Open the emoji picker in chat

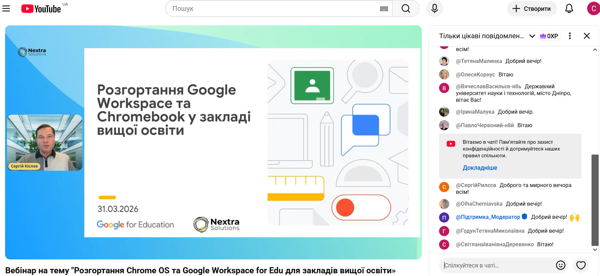[x=561, y=266]
